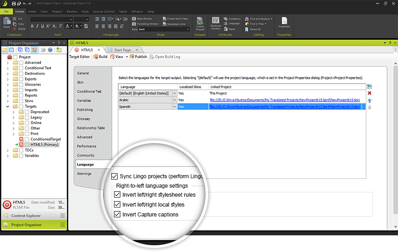
Task: Switch to the Insert ribbon tab
Action: pyautogui.click(x=32, y=11)
